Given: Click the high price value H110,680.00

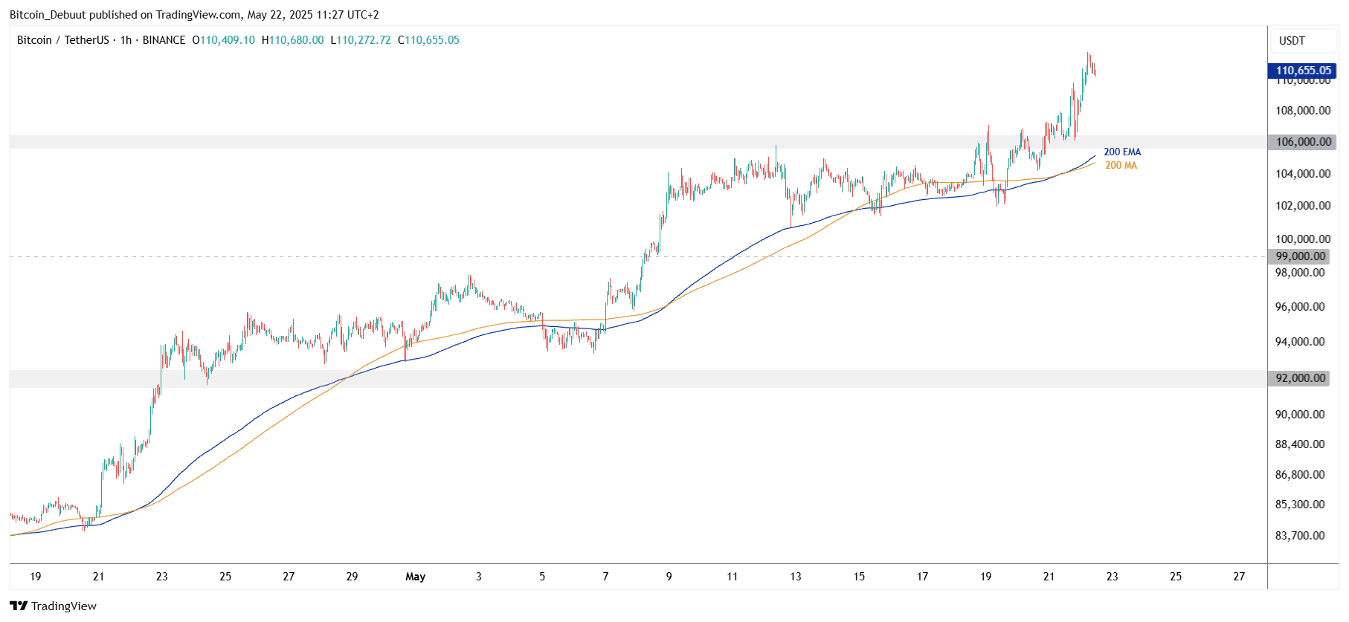Looking at the screenshot, I should click(292, 40).
